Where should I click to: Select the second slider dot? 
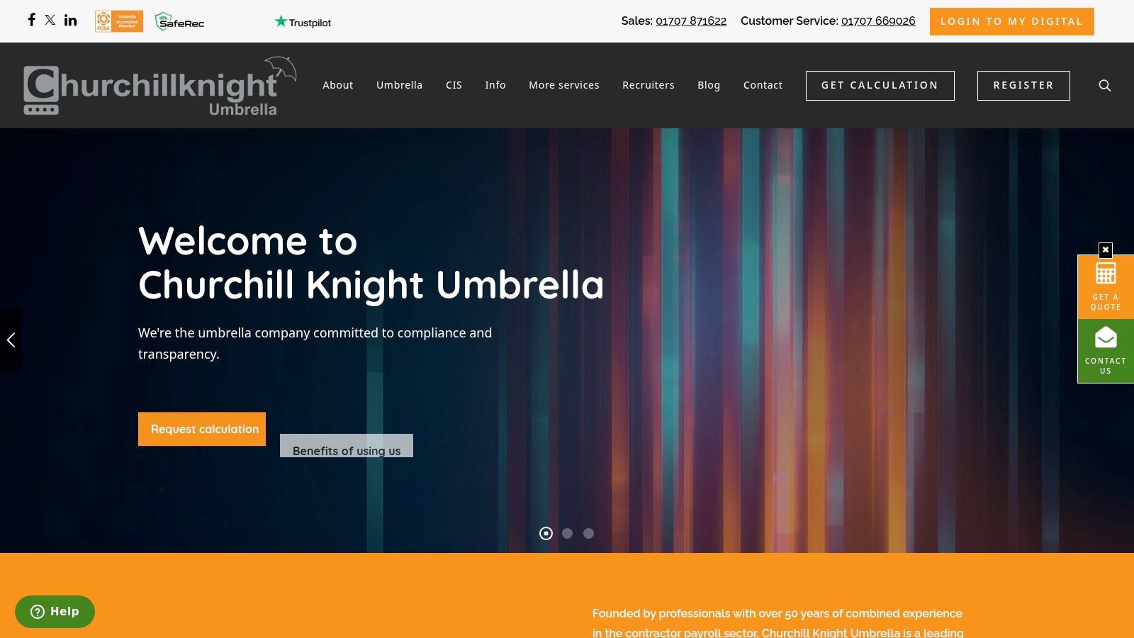(567, 533)
